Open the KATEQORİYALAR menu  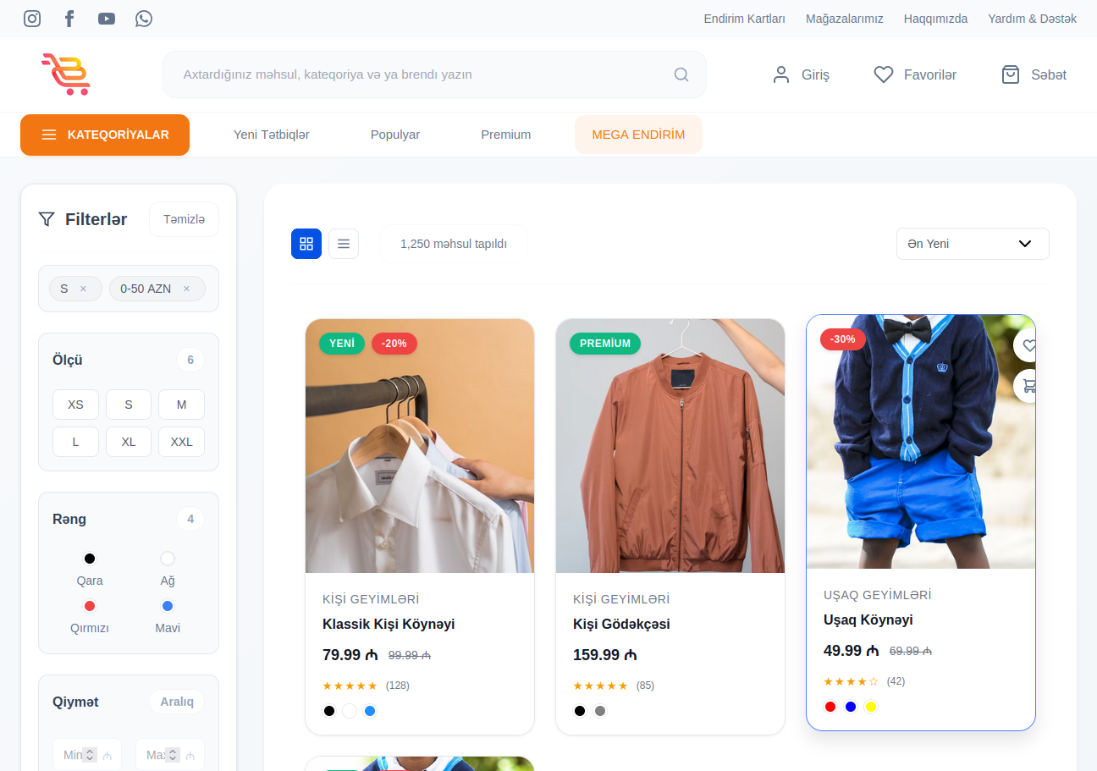(105, 135)
